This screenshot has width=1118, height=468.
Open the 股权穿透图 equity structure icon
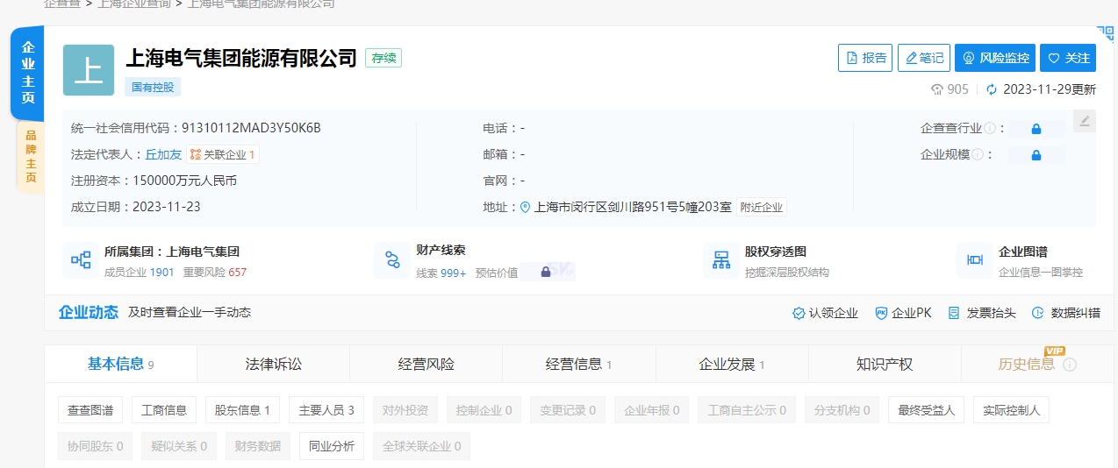(721, 260)
